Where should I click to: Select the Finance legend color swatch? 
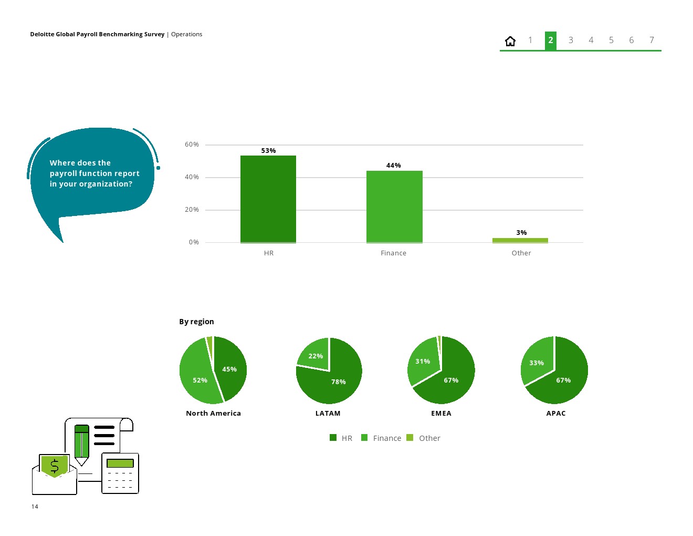[364, 438]
